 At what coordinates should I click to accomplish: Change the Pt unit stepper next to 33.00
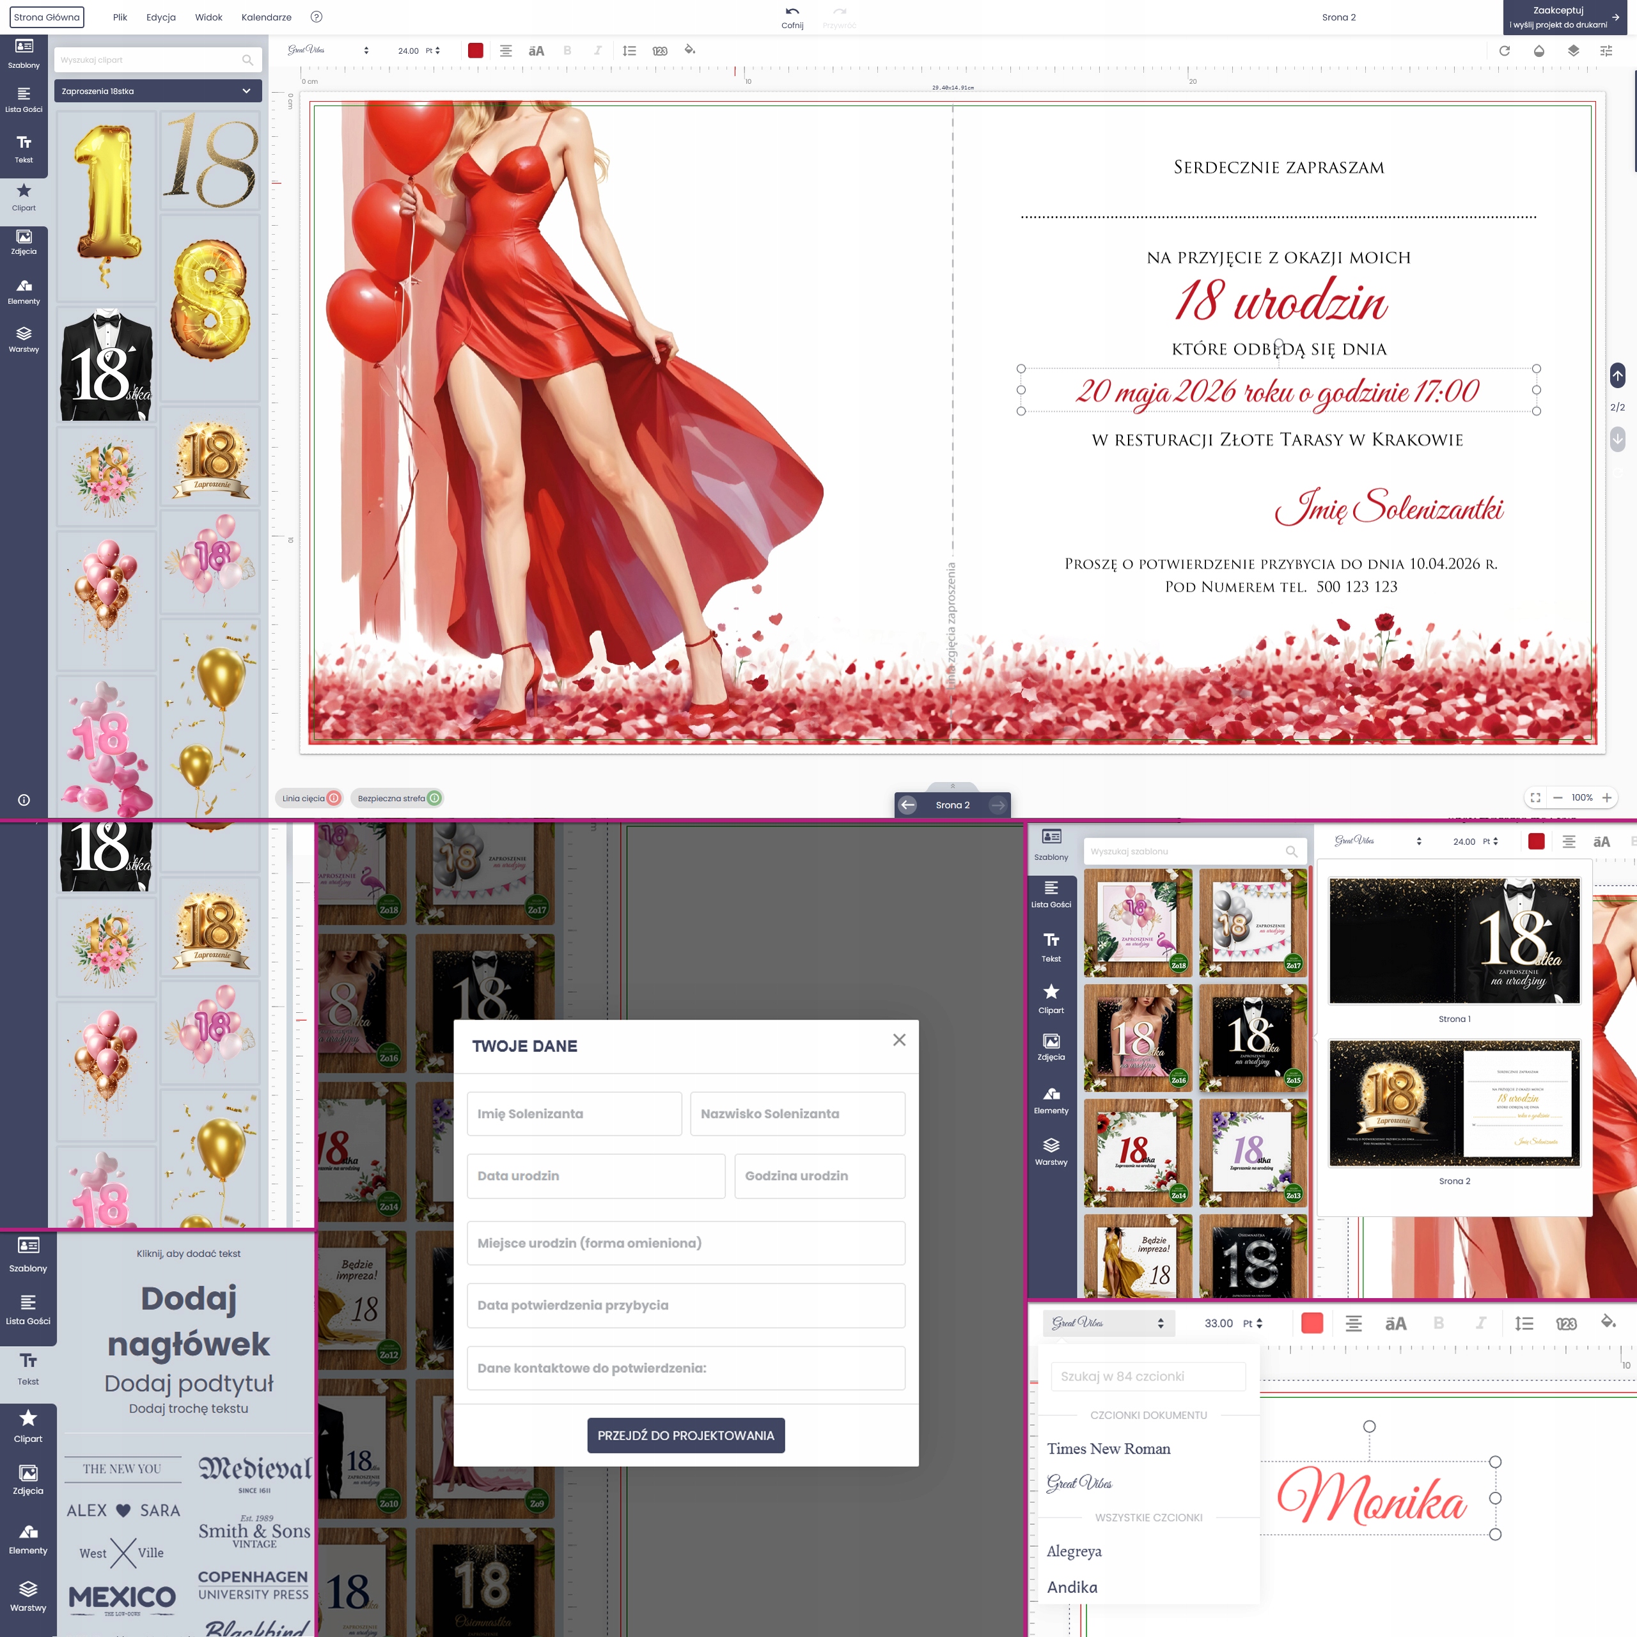coord(1259,1322)
